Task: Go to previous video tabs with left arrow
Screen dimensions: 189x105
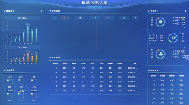Action: tap(54, 18)
